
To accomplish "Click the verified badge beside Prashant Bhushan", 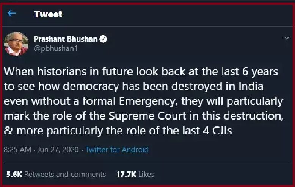I will coord(103,39).
